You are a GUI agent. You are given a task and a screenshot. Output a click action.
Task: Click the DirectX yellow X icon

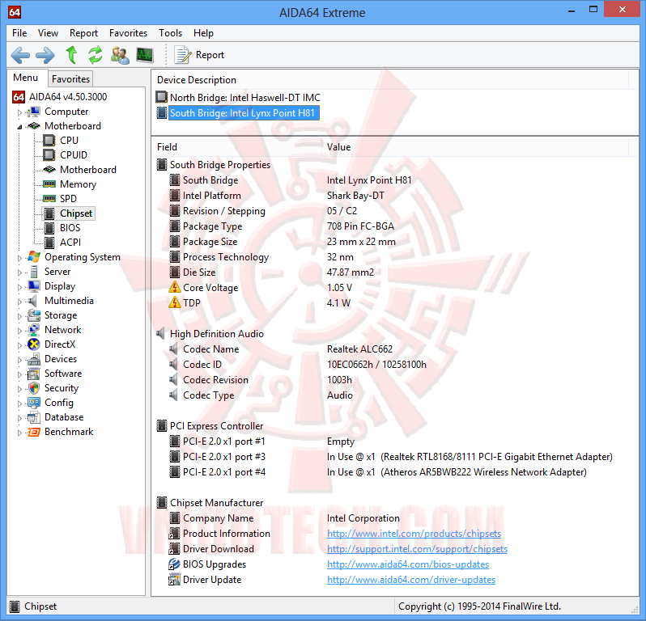coord(34,344)
